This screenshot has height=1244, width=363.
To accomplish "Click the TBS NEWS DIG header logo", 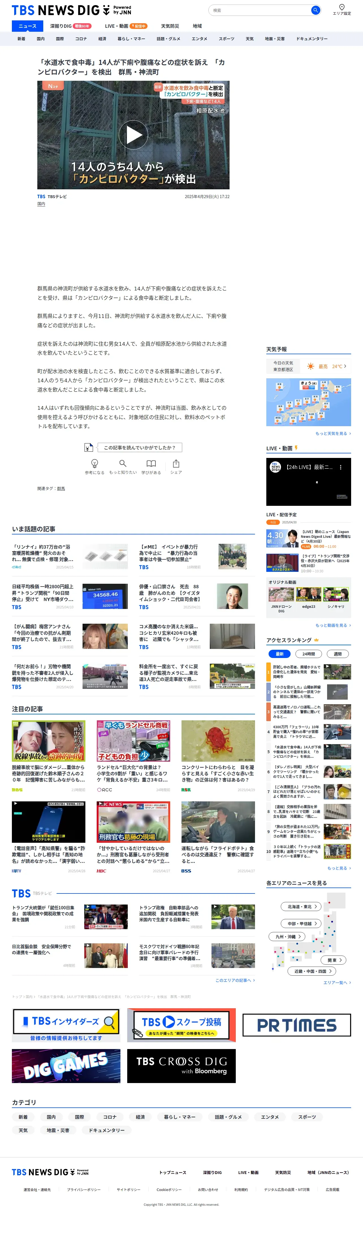I will (x=71, y=10).
